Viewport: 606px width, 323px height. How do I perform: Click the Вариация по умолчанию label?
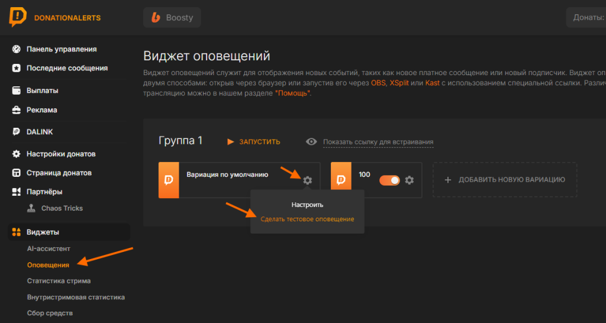click(x=227, y=175)
